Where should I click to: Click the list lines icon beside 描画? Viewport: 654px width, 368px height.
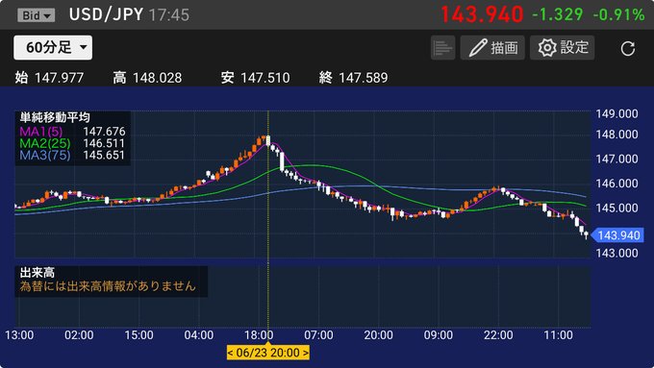click(x=443, y=47)
